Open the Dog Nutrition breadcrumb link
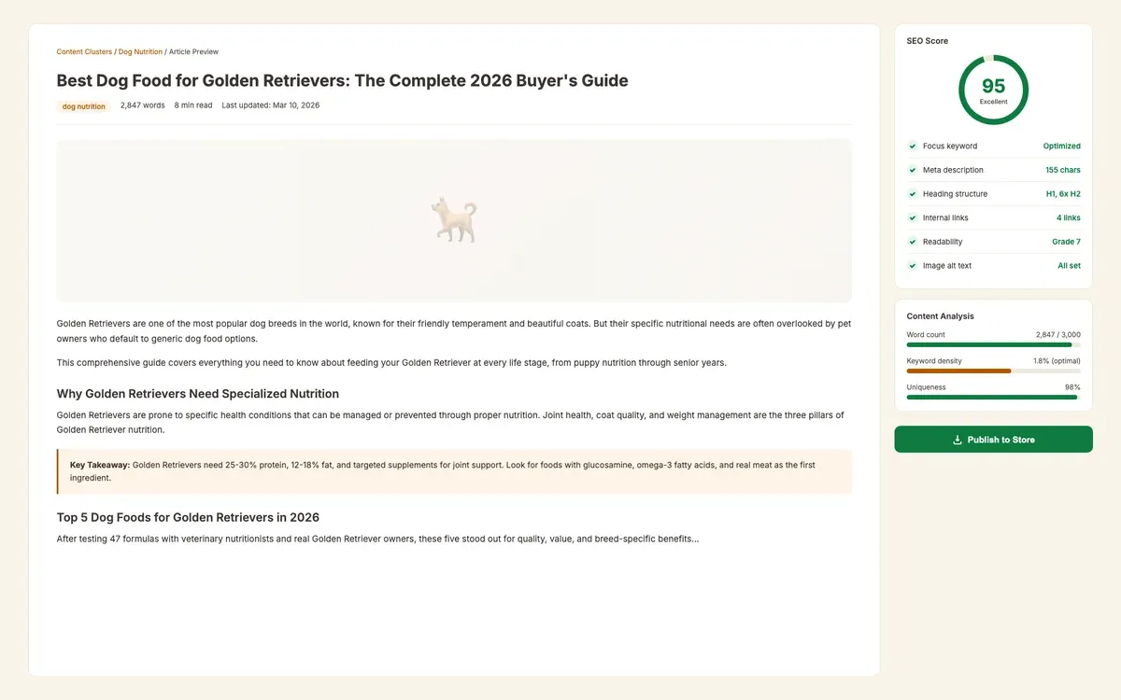1121x700 pixels. [140, 51]
